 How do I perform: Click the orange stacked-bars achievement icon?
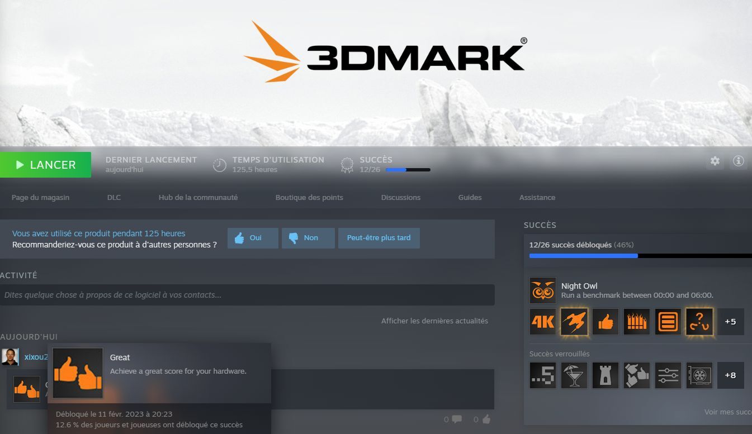[668, 322]
